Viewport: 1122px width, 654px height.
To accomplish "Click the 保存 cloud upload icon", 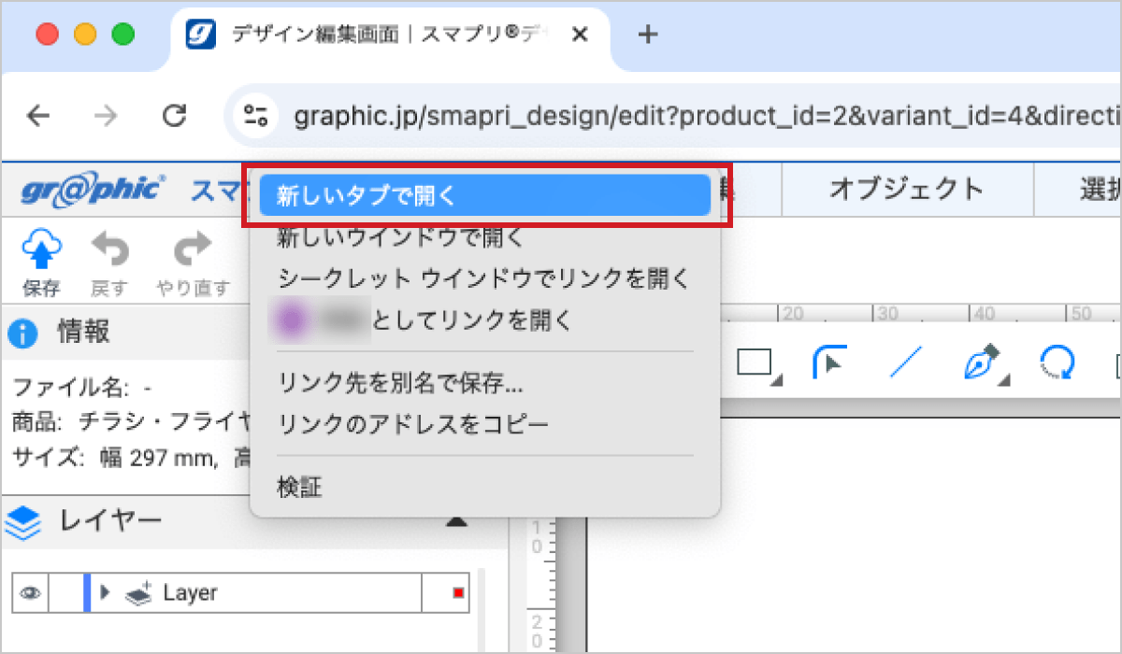I will [x=41, y=249].
